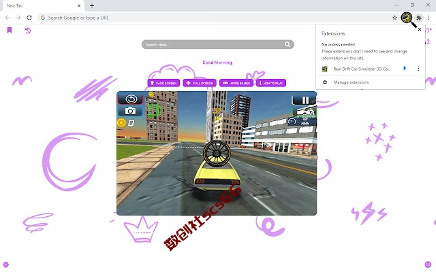Image resolution: width=436 pixels, height=272 pixels.
Task: Click the game canvas with yellow car
Action: coord(217,153)
